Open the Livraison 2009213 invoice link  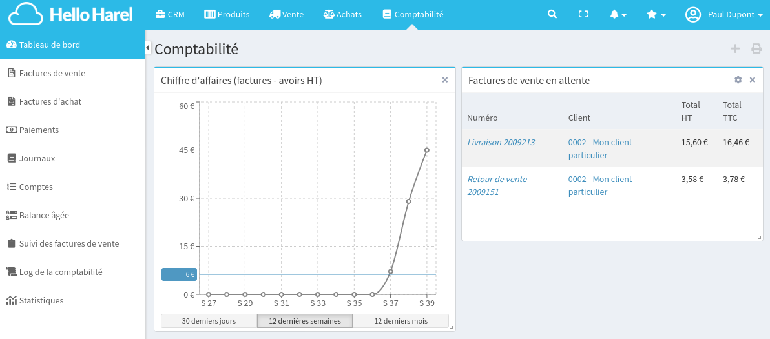click(501, 142)
